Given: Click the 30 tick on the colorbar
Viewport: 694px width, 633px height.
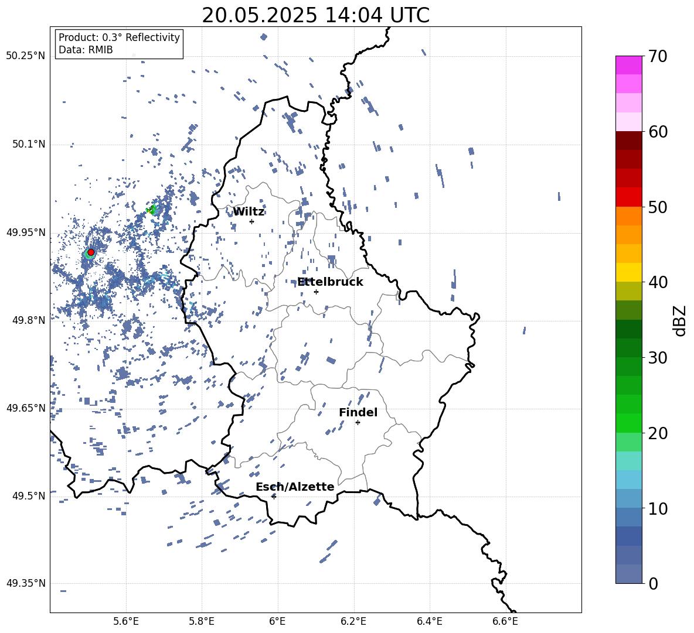Looking at the screenshot, I should click(x=658, y=358).
